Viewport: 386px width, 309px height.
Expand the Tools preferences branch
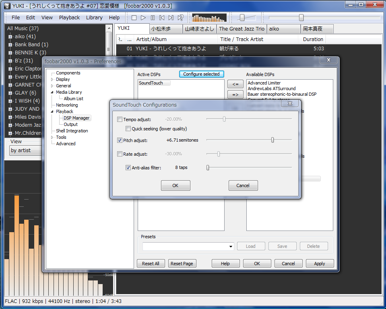pos(52,137)
